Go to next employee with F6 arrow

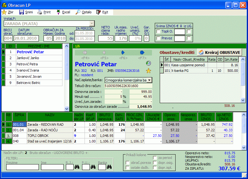123,52
